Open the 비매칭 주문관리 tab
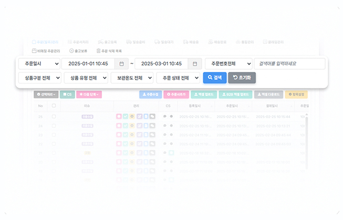The width and height of the screenshot is (343, 220). (46, 51)
